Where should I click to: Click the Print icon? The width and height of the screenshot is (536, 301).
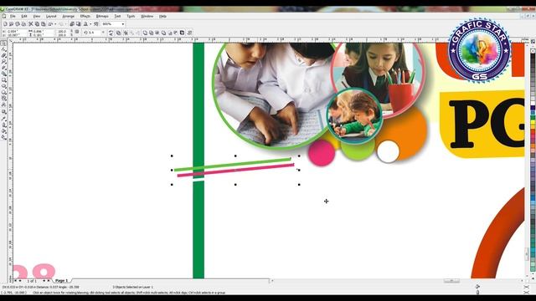click(x=23, y=24)
